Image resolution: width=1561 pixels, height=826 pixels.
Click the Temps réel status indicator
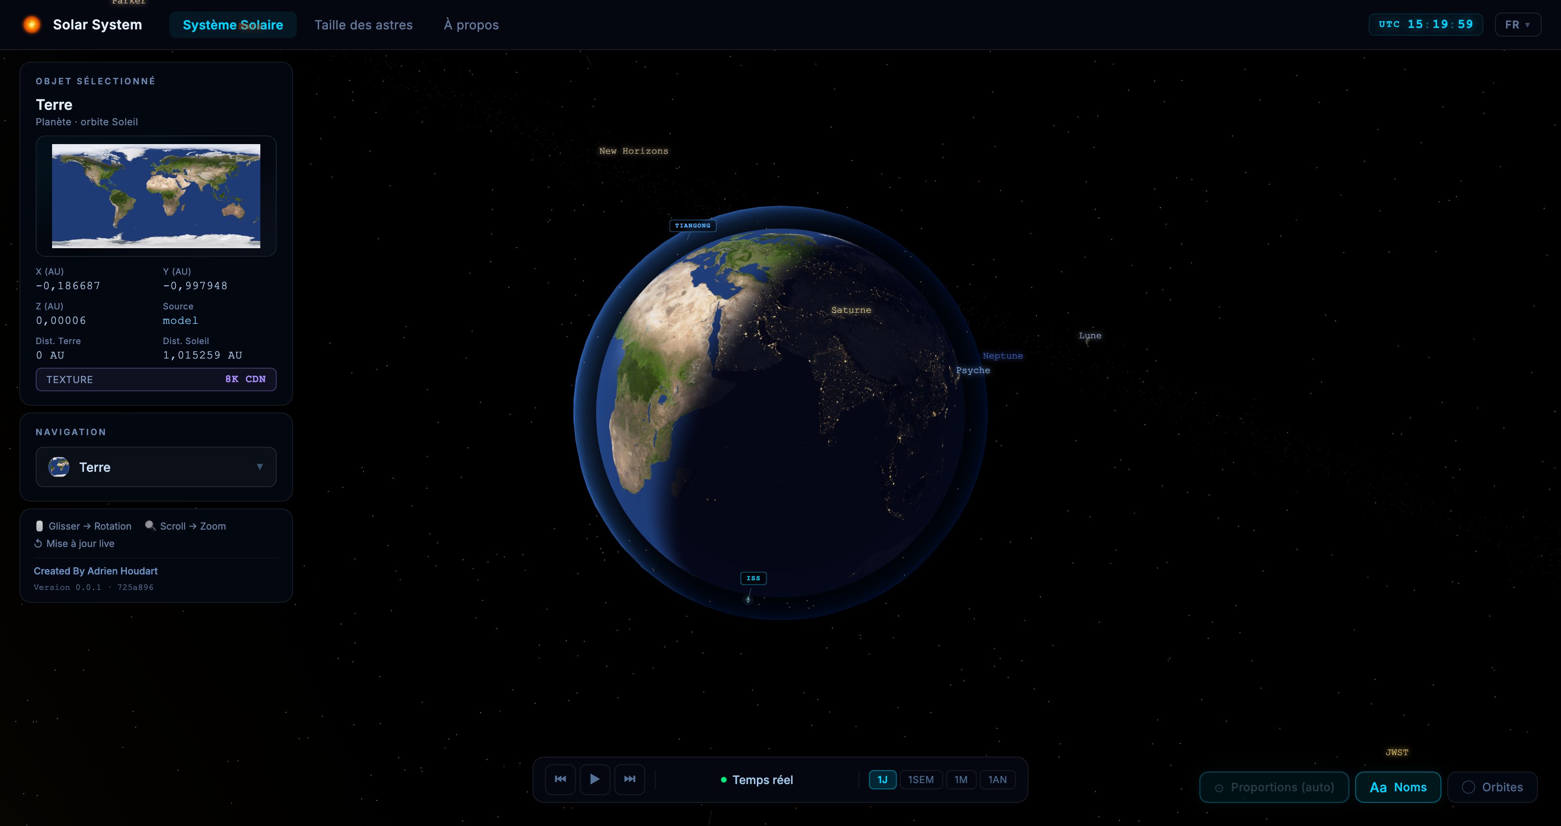point(756,780)
